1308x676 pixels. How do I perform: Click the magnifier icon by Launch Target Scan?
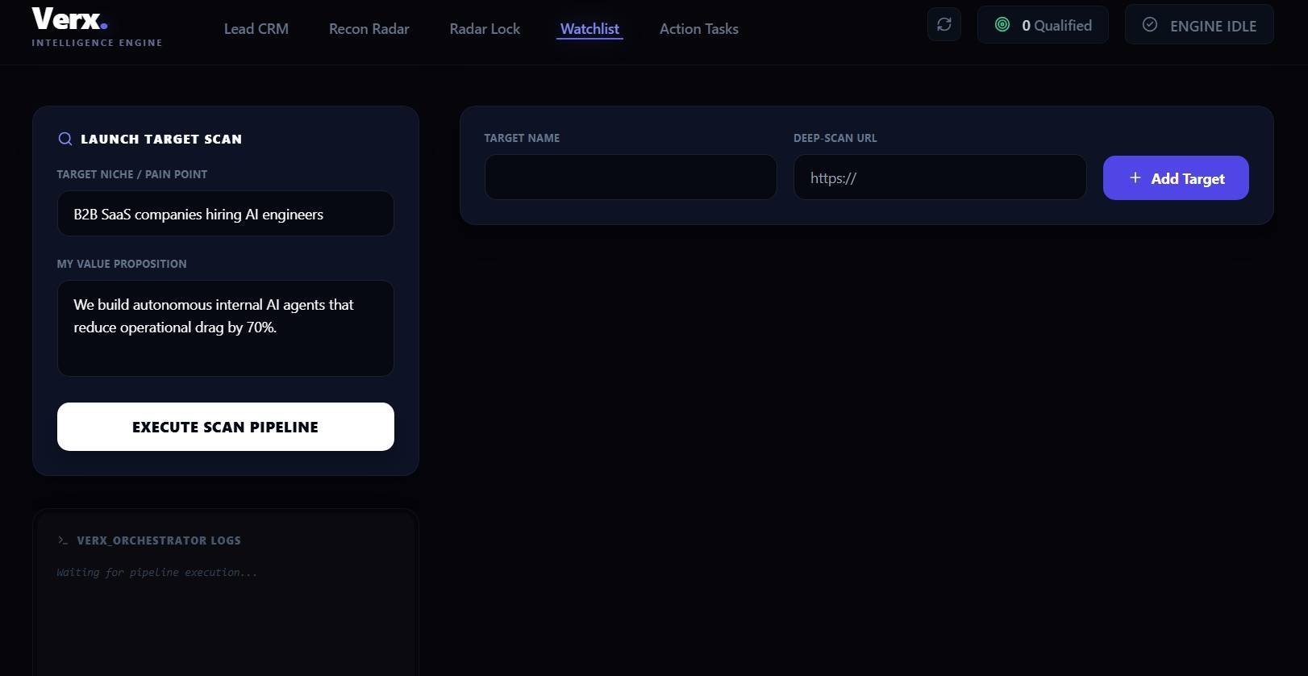(x=65, y=139)
